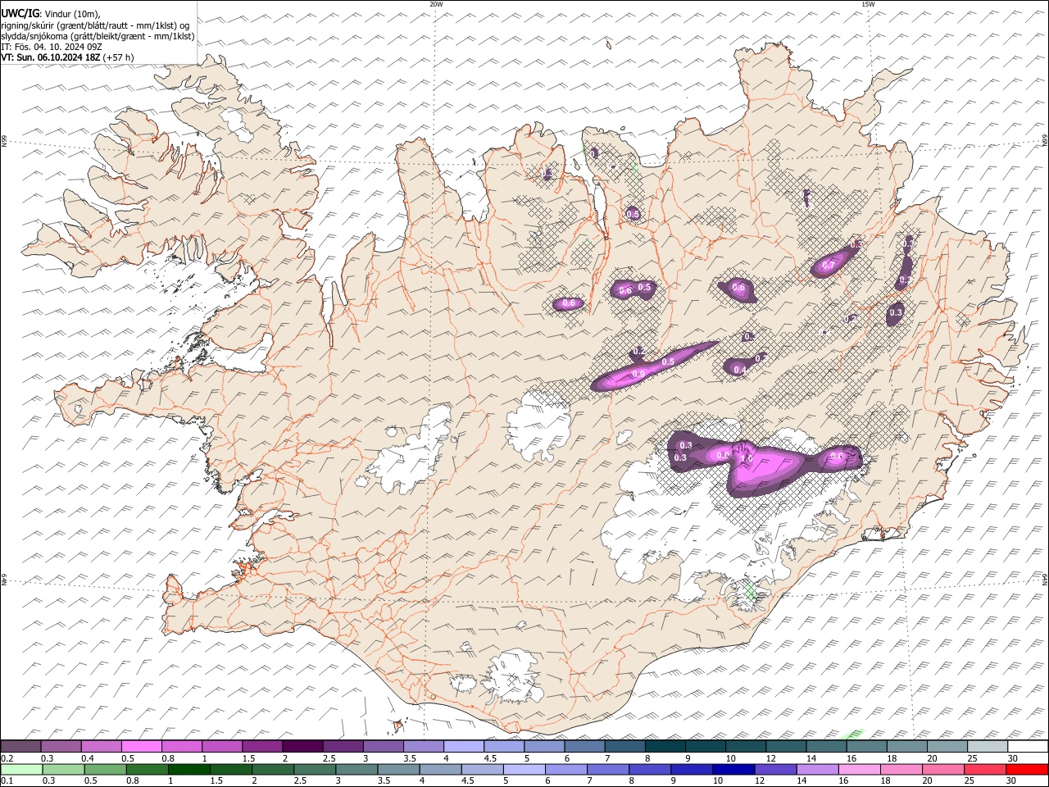Viewport: 1049px width, 787px height.
Task: Click the dark mauve swatch between 0.2 and 0.3
Action: point(20,747)
